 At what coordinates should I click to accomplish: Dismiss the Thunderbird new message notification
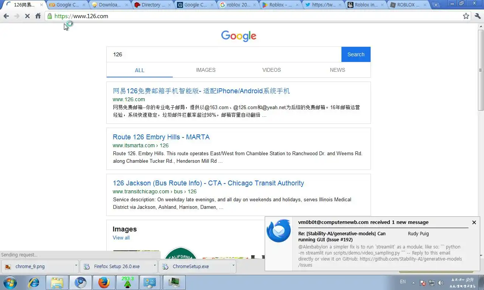coord(474,222)
